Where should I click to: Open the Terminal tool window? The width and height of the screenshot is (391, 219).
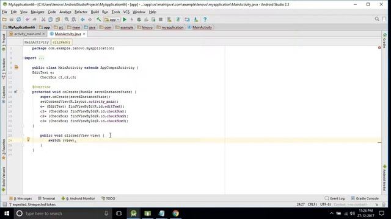(46, 198)
